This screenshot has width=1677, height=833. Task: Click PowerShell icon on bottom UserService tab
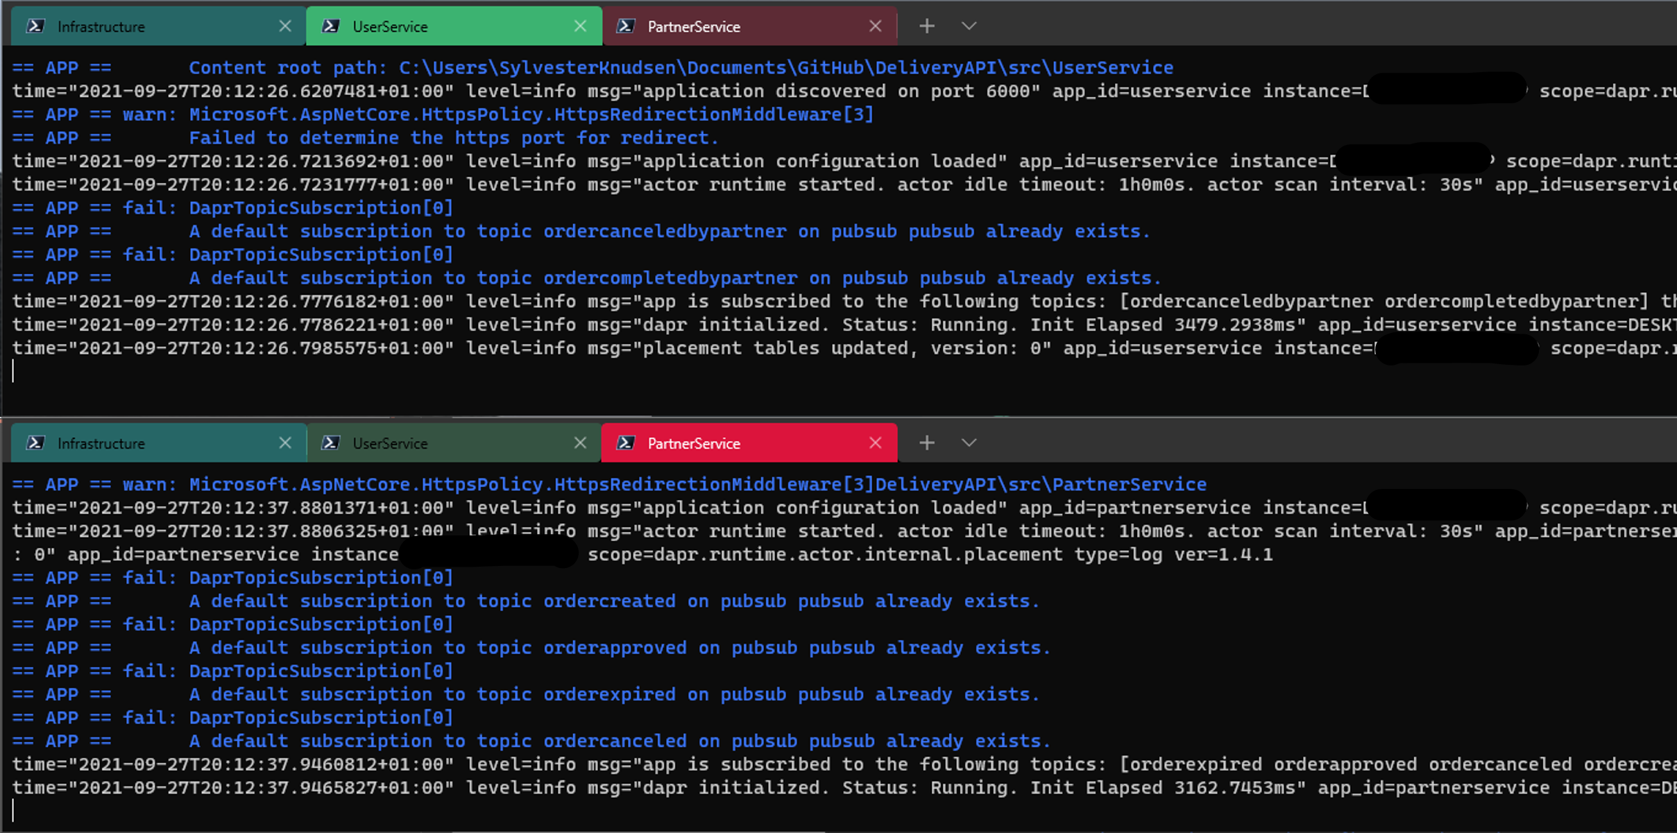click(x=331, y=443)
